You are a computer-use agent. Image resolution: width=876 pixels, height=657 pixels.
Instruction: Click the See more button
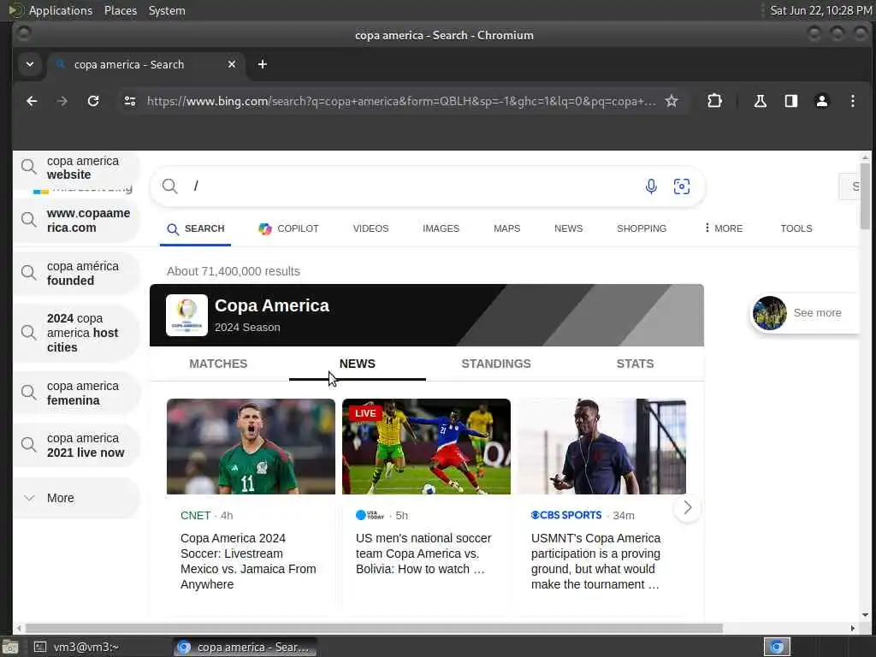pyautogui.click(x=804, y=313)
